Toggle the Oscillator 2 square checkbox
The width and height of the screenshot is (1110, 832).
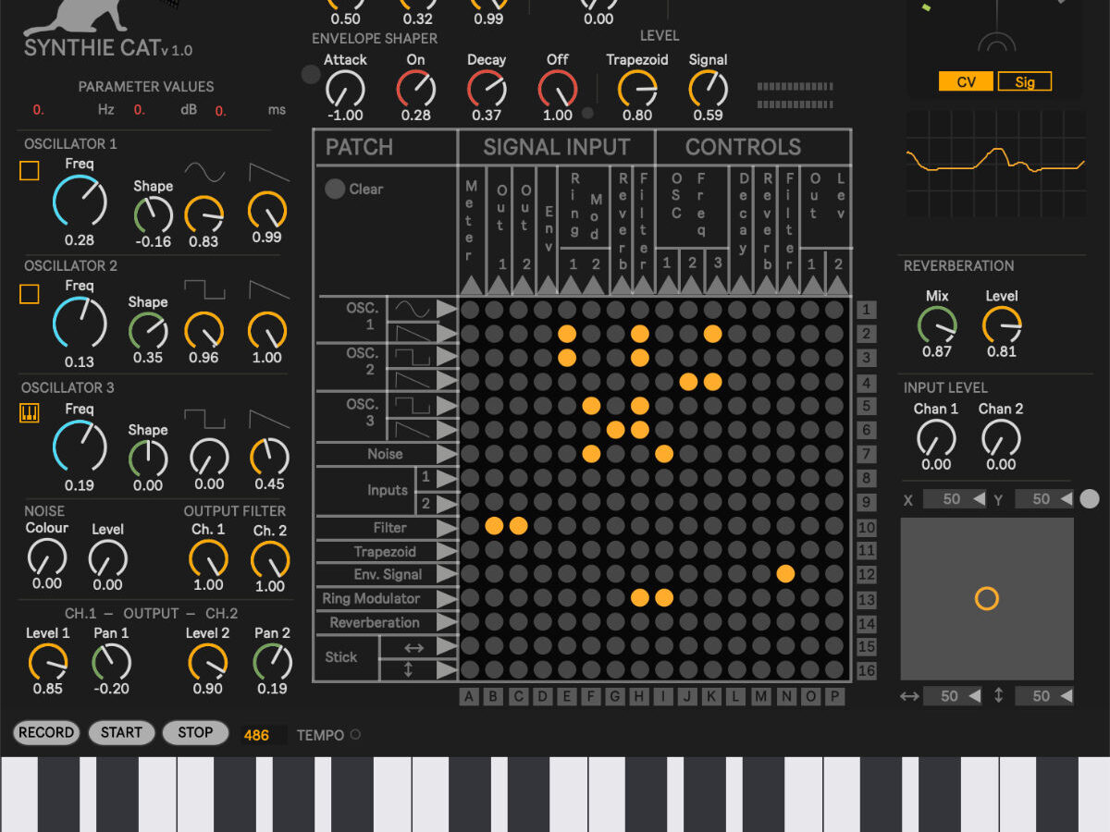click(30, 293)
